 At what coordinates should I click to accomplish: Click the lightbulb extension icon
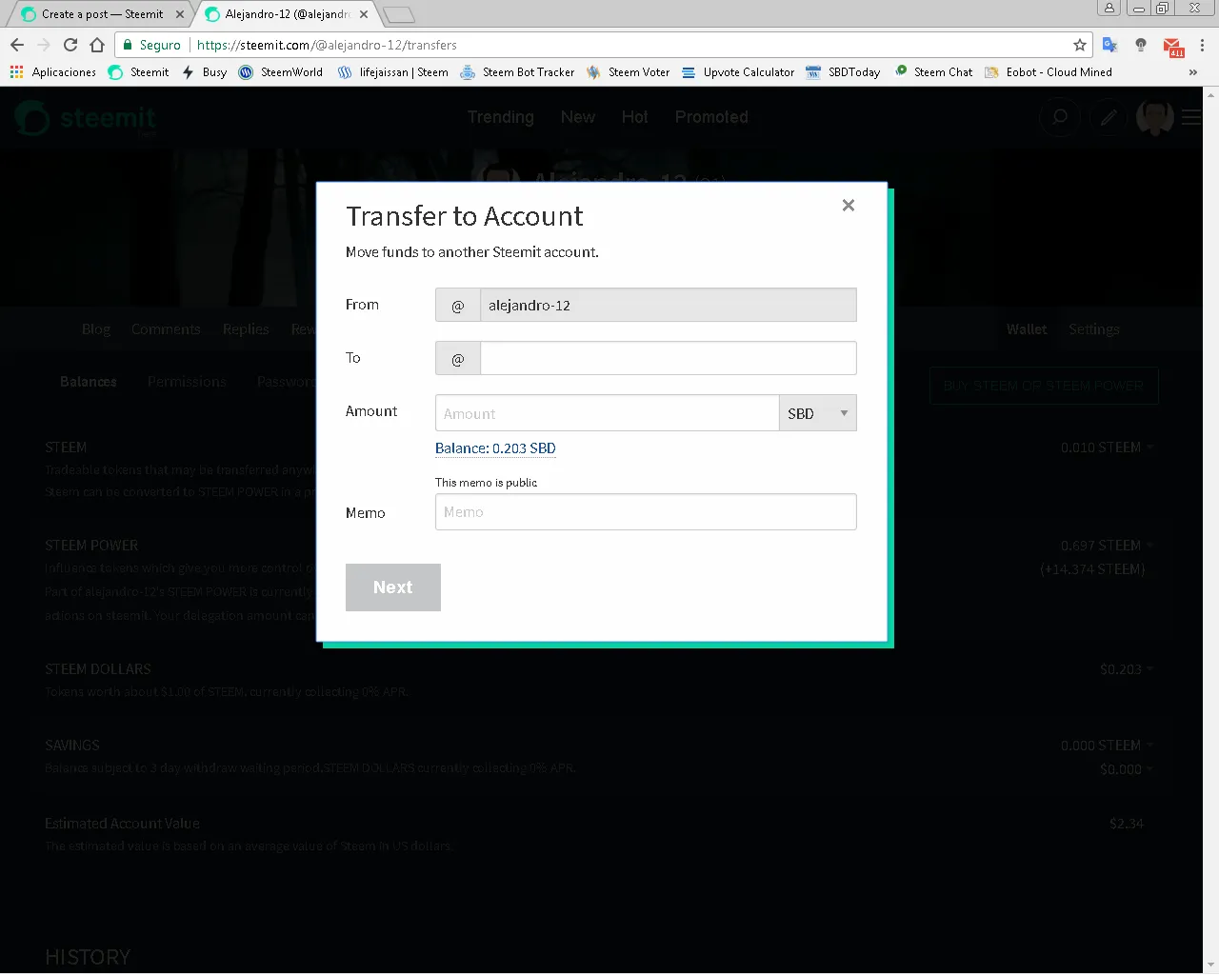pos(1141,45)
